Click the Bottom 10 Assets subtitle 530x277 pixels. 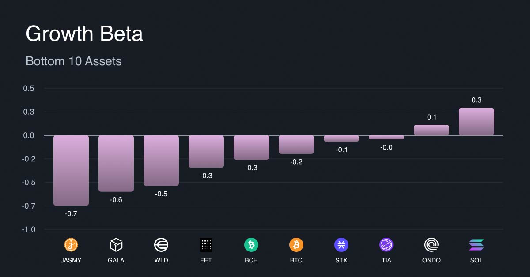74,61
